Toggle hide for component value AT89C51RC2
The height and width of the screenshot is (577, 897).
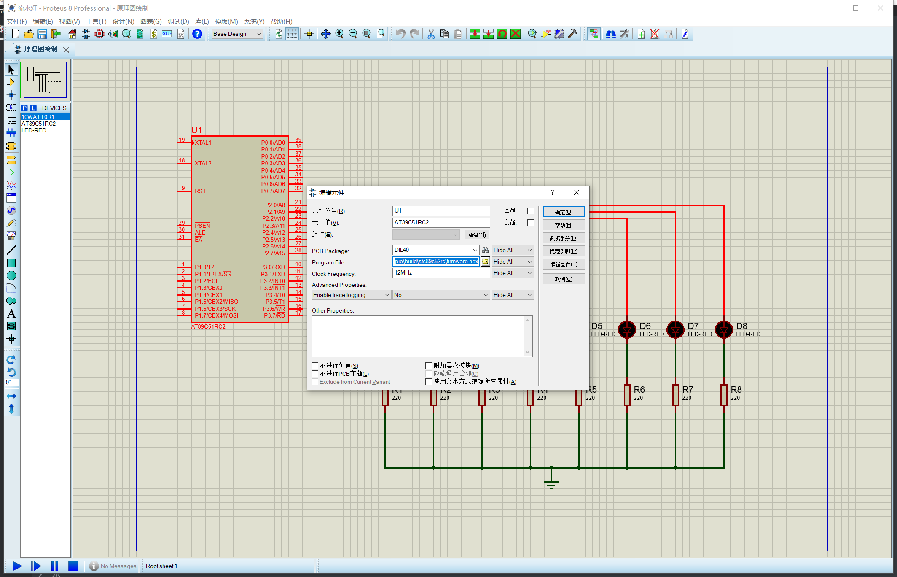[531, 223]
